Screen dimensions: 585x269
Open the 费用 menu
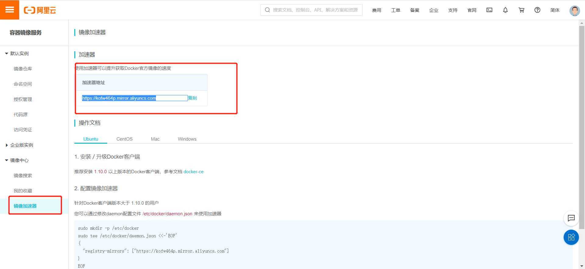click(377, 10)
